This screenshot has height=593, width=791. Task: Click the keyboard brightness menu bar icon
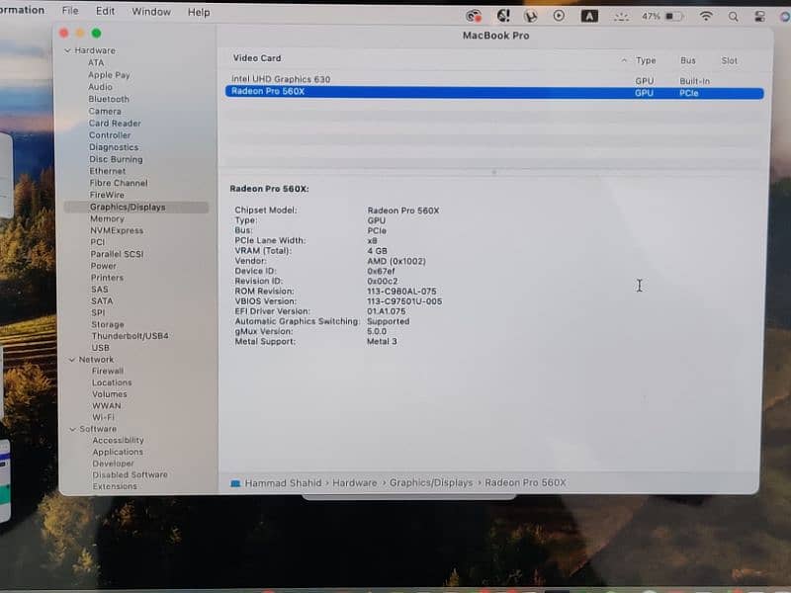click(621, 17)
